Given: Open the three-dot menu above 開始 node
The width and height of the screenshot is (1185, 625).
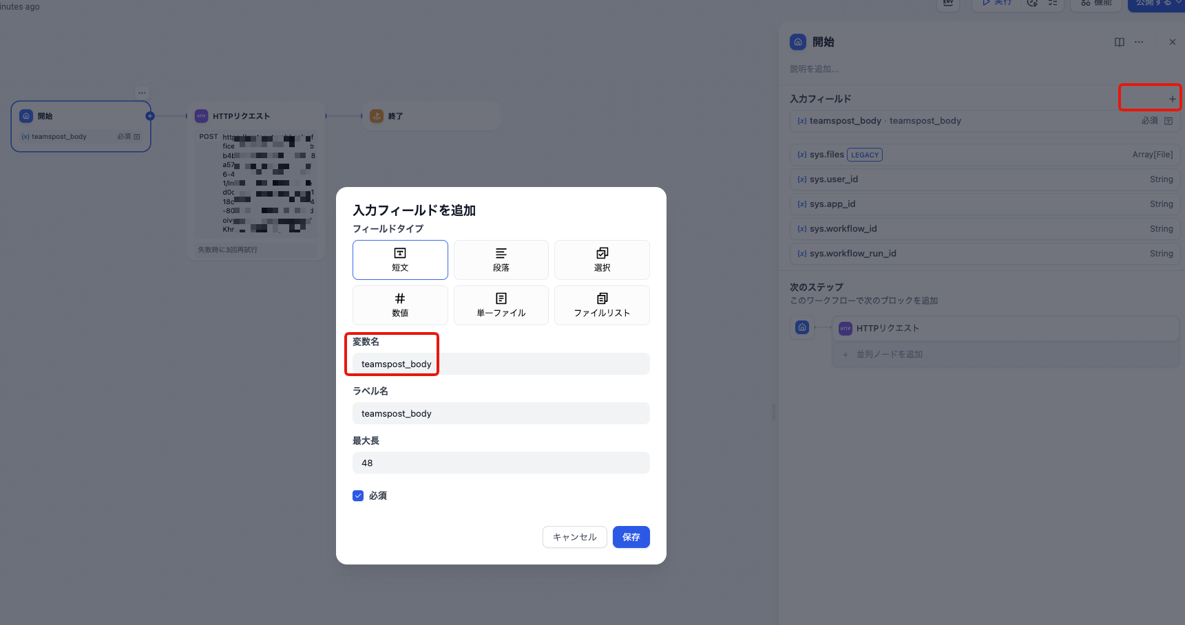Looking at the screenshot, I should 142,93.
